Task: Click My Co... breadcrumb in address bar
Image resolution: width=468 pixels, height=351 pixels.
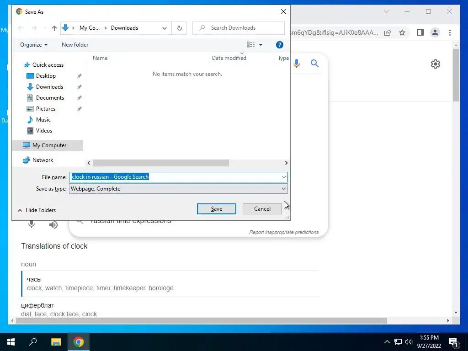Action: click(x=89, y=28)
